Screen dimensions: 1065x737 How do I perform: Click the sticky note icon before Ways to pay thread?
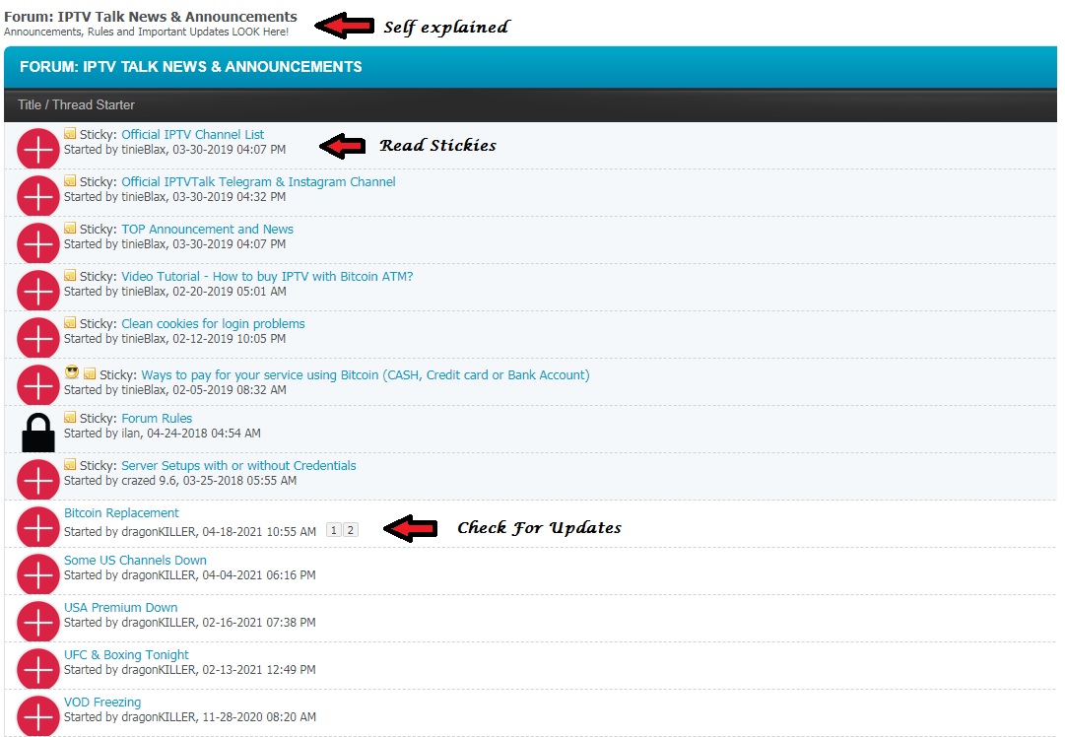[90, 373]
